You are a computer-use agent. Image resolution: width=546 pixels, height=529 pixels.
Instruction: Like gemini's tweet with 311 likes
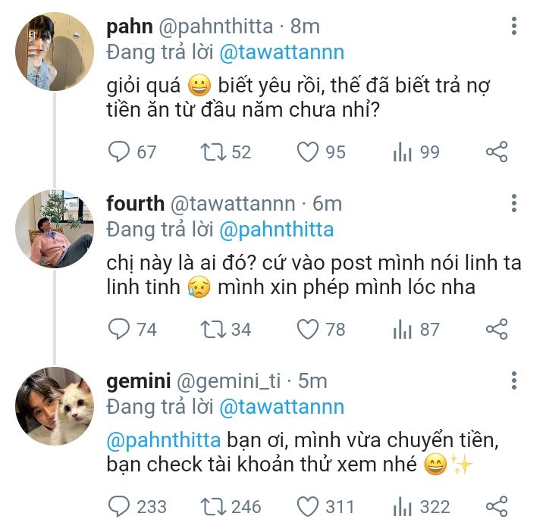tap(307, 506)
